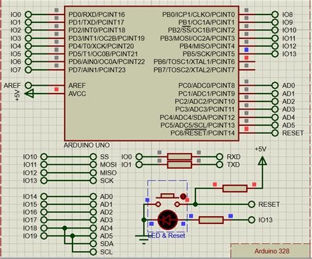The height and width of the screenshot is (259, 312).
Task: Select pin label PD7/AIN1/PCINT23
Action: pyautogui.click(x=97, y=70)
